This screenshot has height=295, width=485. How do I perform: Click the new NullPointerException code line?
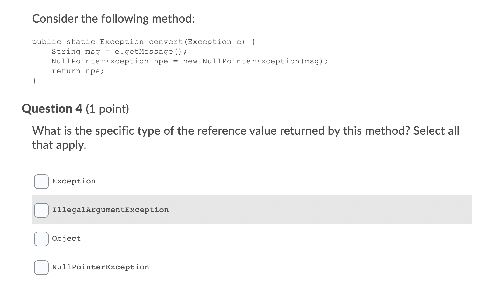click(189, 61)
